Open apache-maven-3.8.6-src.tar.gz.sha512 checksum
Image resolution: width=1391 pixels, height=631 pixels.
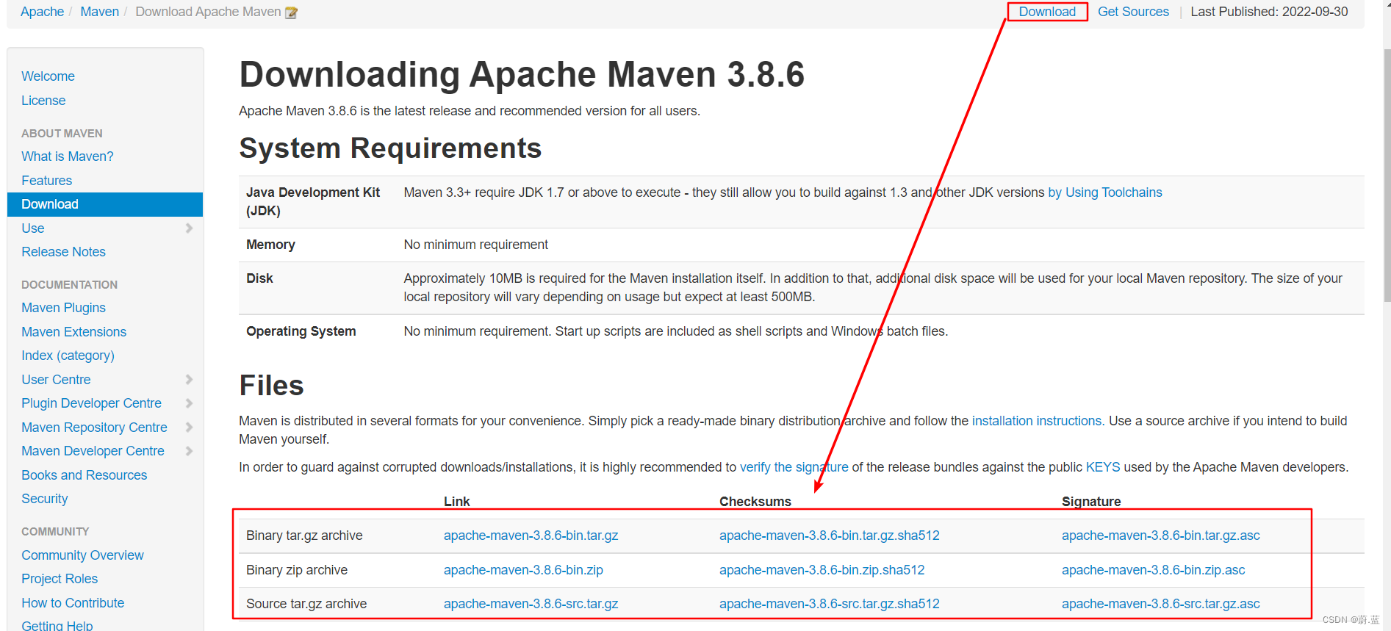pos(829,604)
